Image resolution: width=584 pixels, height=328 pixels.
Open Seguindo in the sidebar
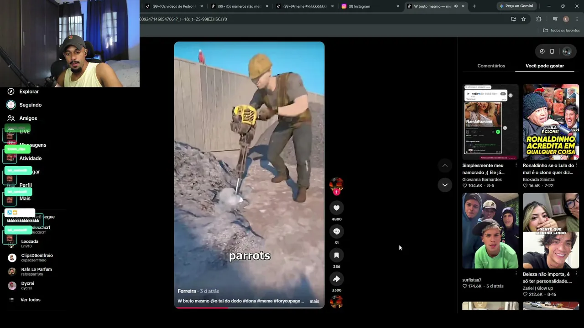(31, 105)
